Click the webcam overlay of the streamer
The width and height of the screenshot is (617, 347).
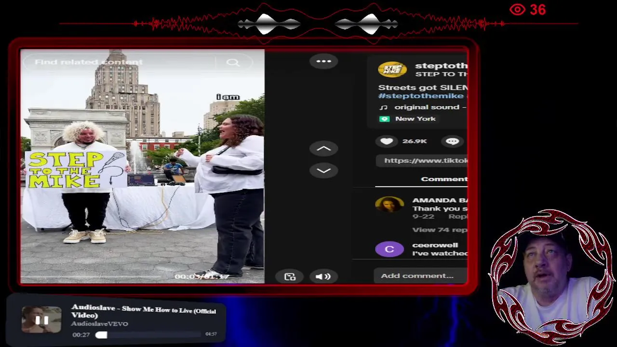point(550,278)
